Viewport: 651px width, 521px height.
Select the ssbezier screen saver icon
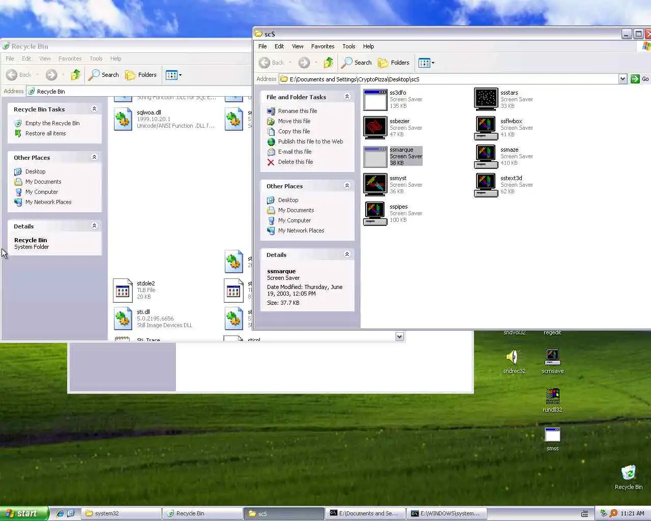(375, 128)
